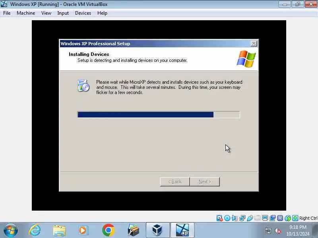Launch Google Chrome from the taskbar

tap(108, 230)
